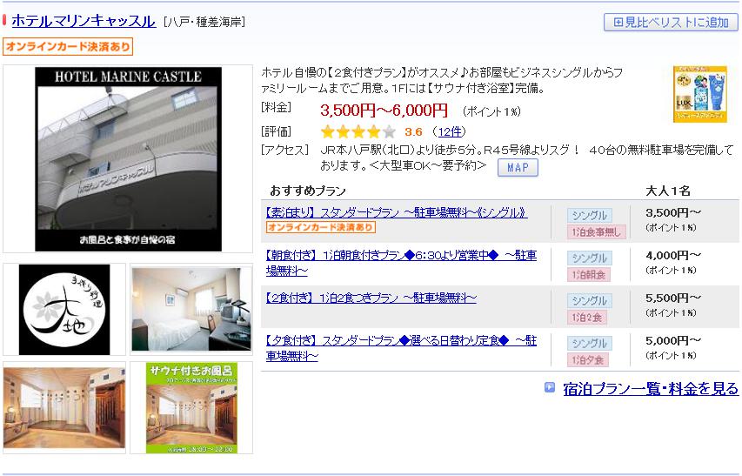
Task: Open the サウナ付きお風呂 green thumbnail
Action: click(x=191, y=408)
